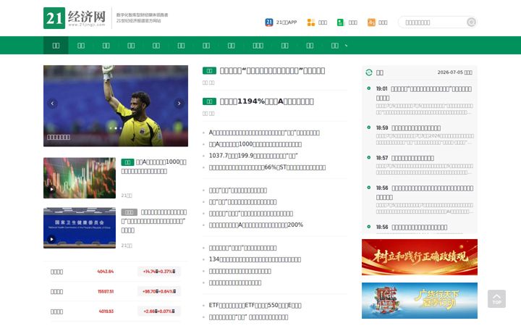Click the orange square header icon
This screenshot has height=326, width=521.
coord(371,22)
